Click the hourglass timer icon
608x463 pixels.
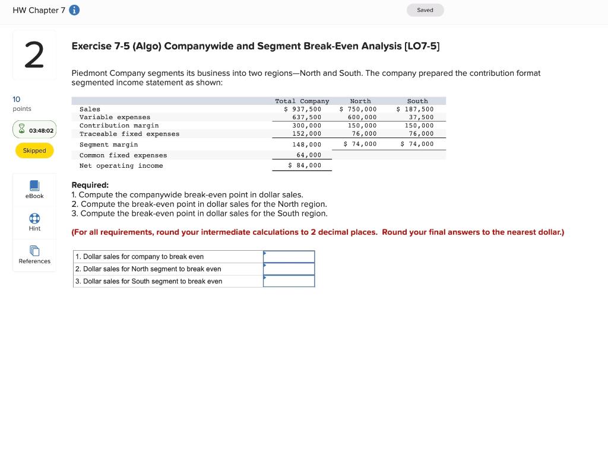pos(21,129)
